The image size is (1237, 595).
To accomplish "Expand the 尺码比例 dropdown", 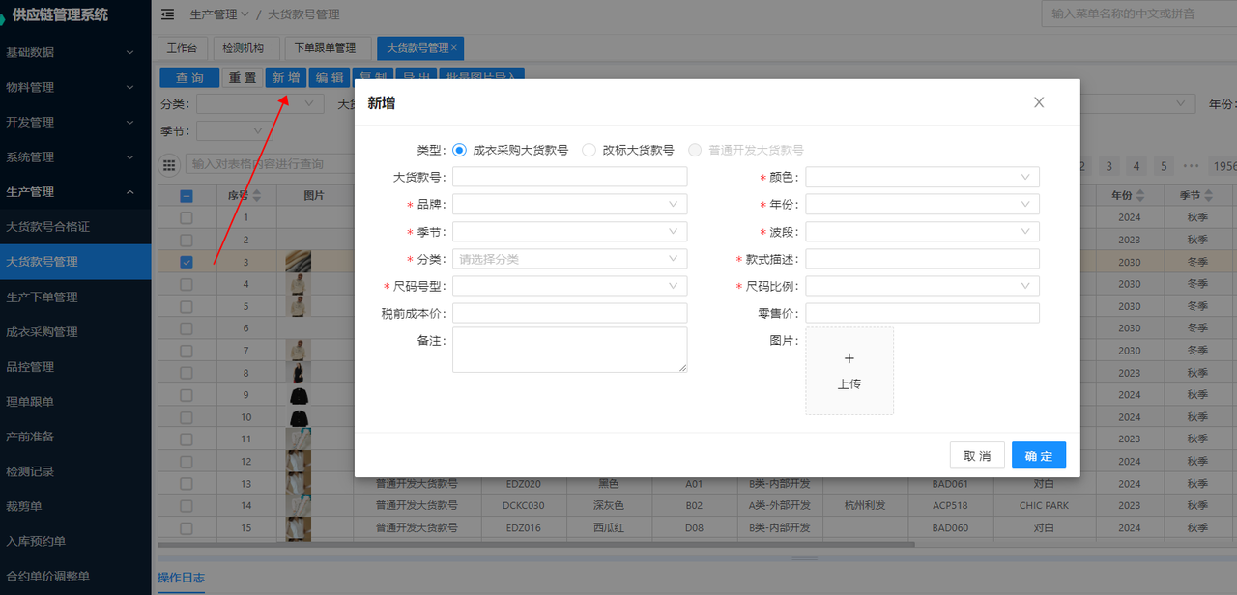I will click(x=922, y=286).
